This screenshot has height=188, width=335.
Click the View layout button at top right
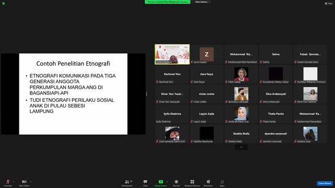tap(329, 4)
